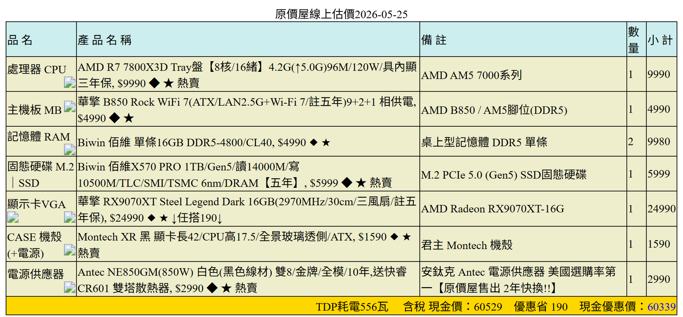Click the broken image icon under 記憶體 RAM
Screen dimensions: 683x317
[x=70, y=150]
